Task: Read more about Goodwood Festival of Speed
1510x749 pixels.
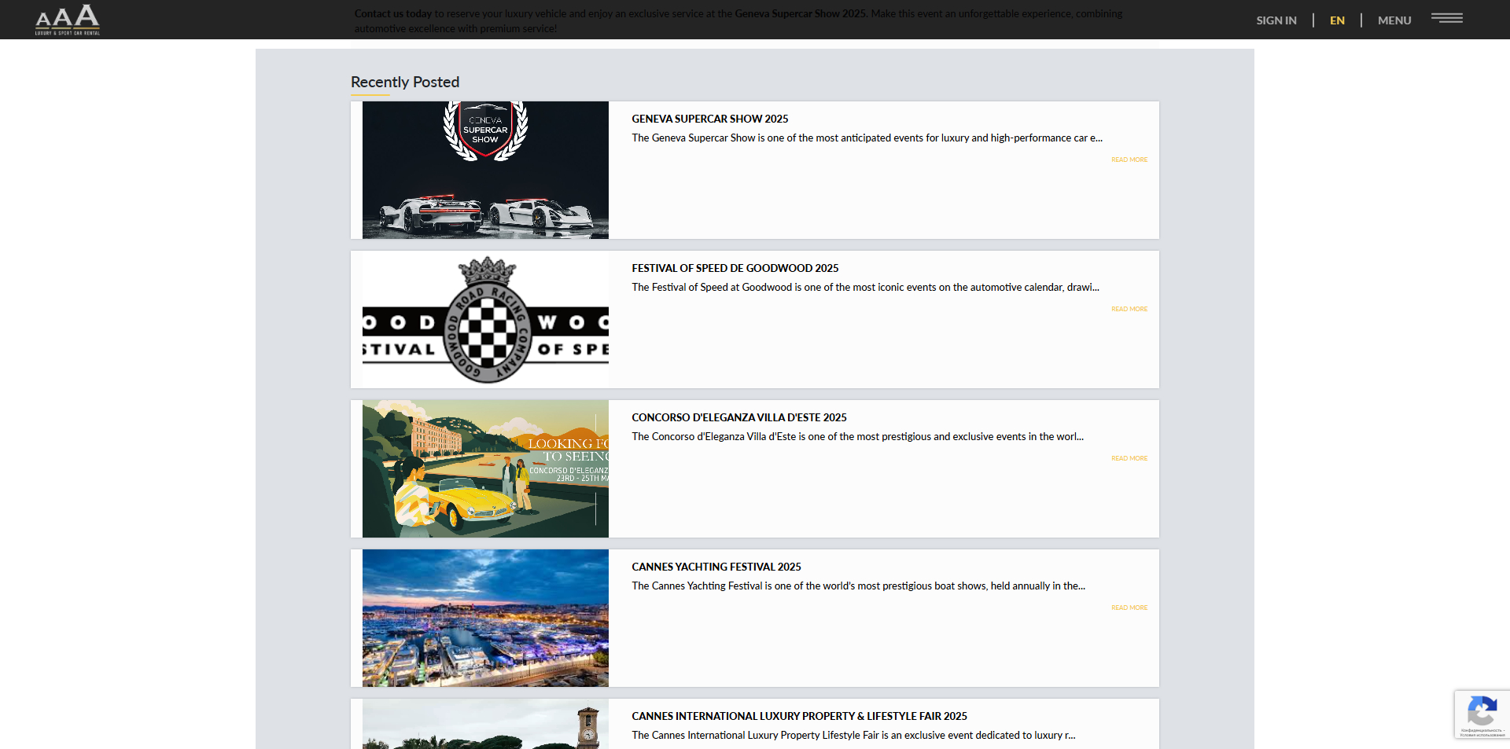Action: click(x=1129, y=309)
